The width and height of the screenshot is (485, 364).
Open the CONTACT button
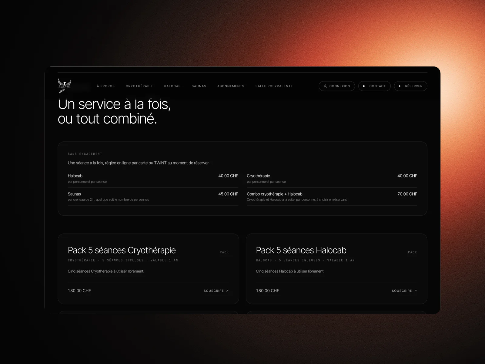(x=374, y=86)
